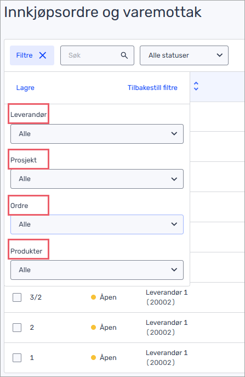Open the Produkter Alle dropdown

pyautogui.click(x=97, y=270)
